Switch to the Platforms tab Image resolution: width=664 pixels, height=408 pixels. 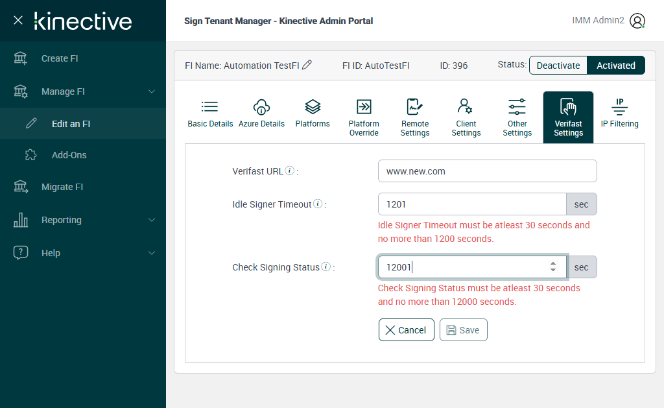[x=313, y=114]
